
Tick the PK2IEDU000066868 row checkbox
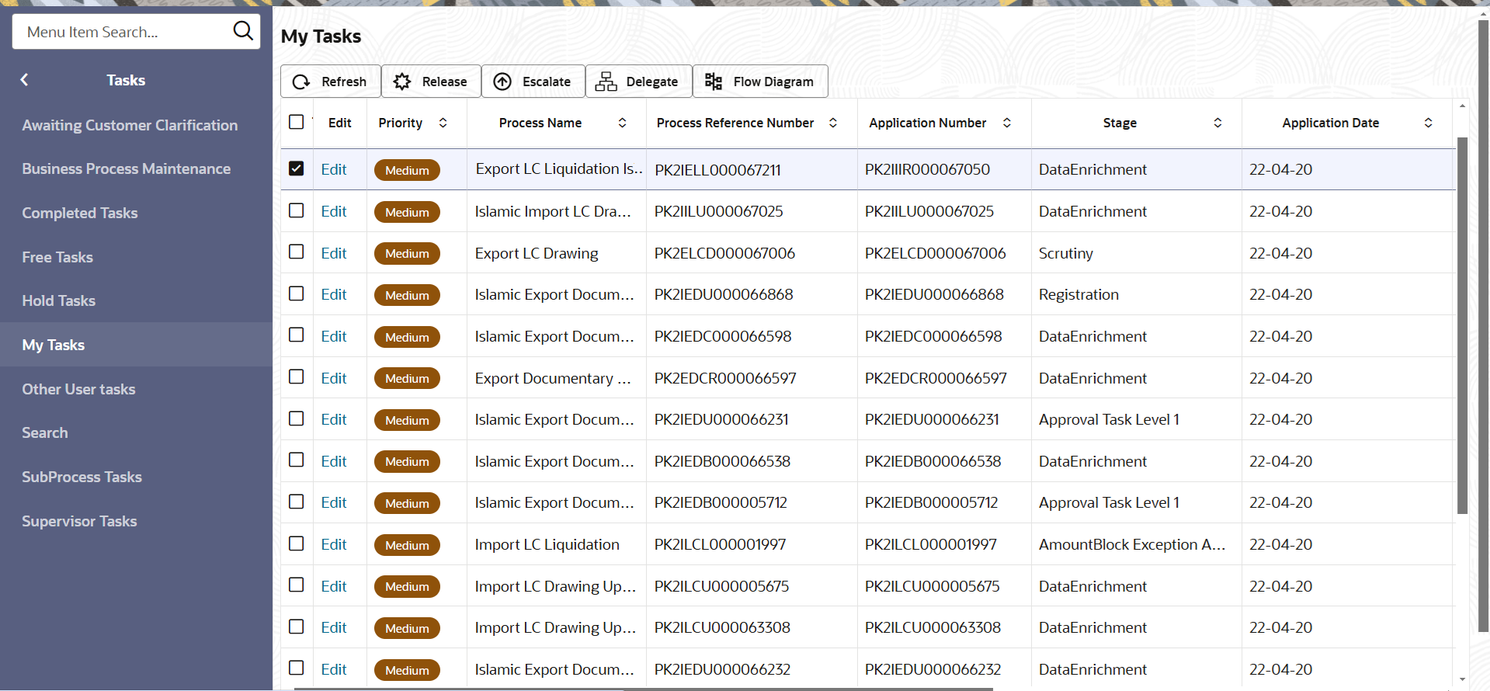pyautogui.click(x=296, y=293)
